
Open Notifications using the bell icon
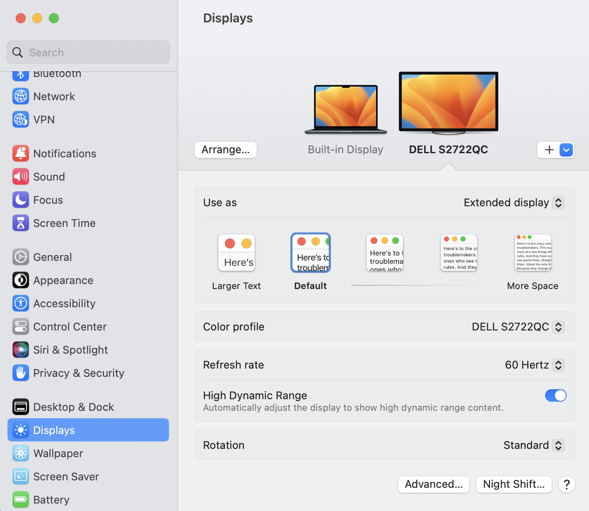click(x=21, y=153)
